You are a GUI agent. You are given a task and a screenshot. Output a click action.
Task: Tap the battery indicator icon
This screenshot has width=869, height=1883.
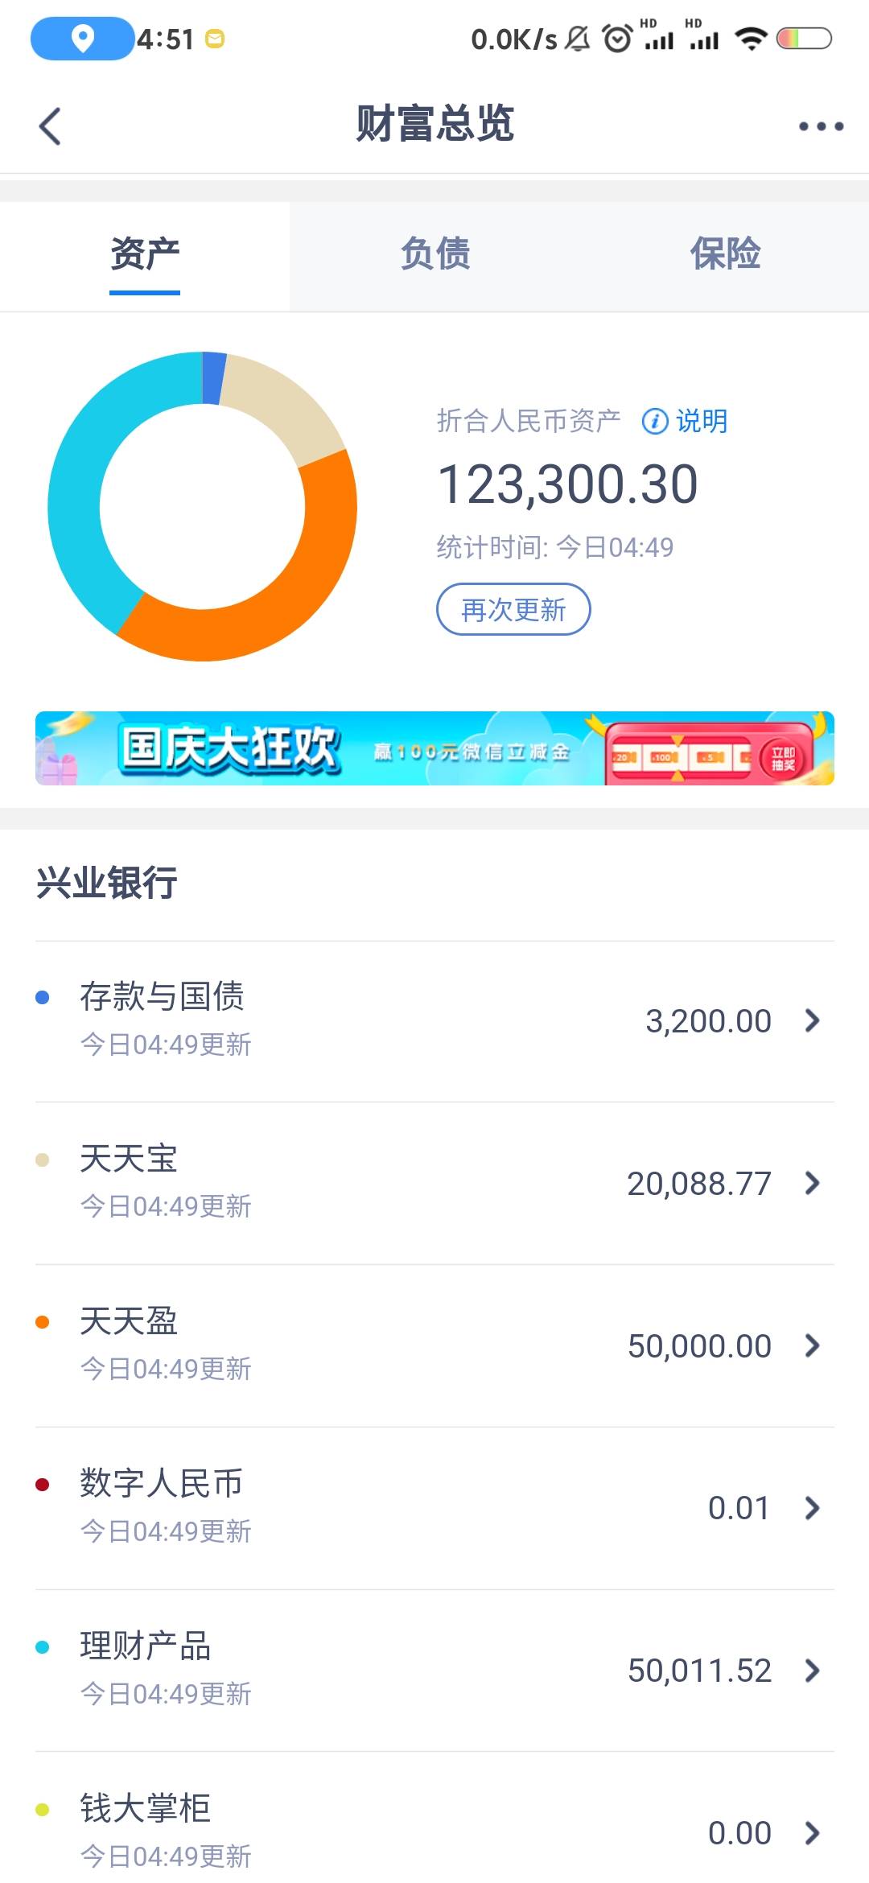pos(804,38)
